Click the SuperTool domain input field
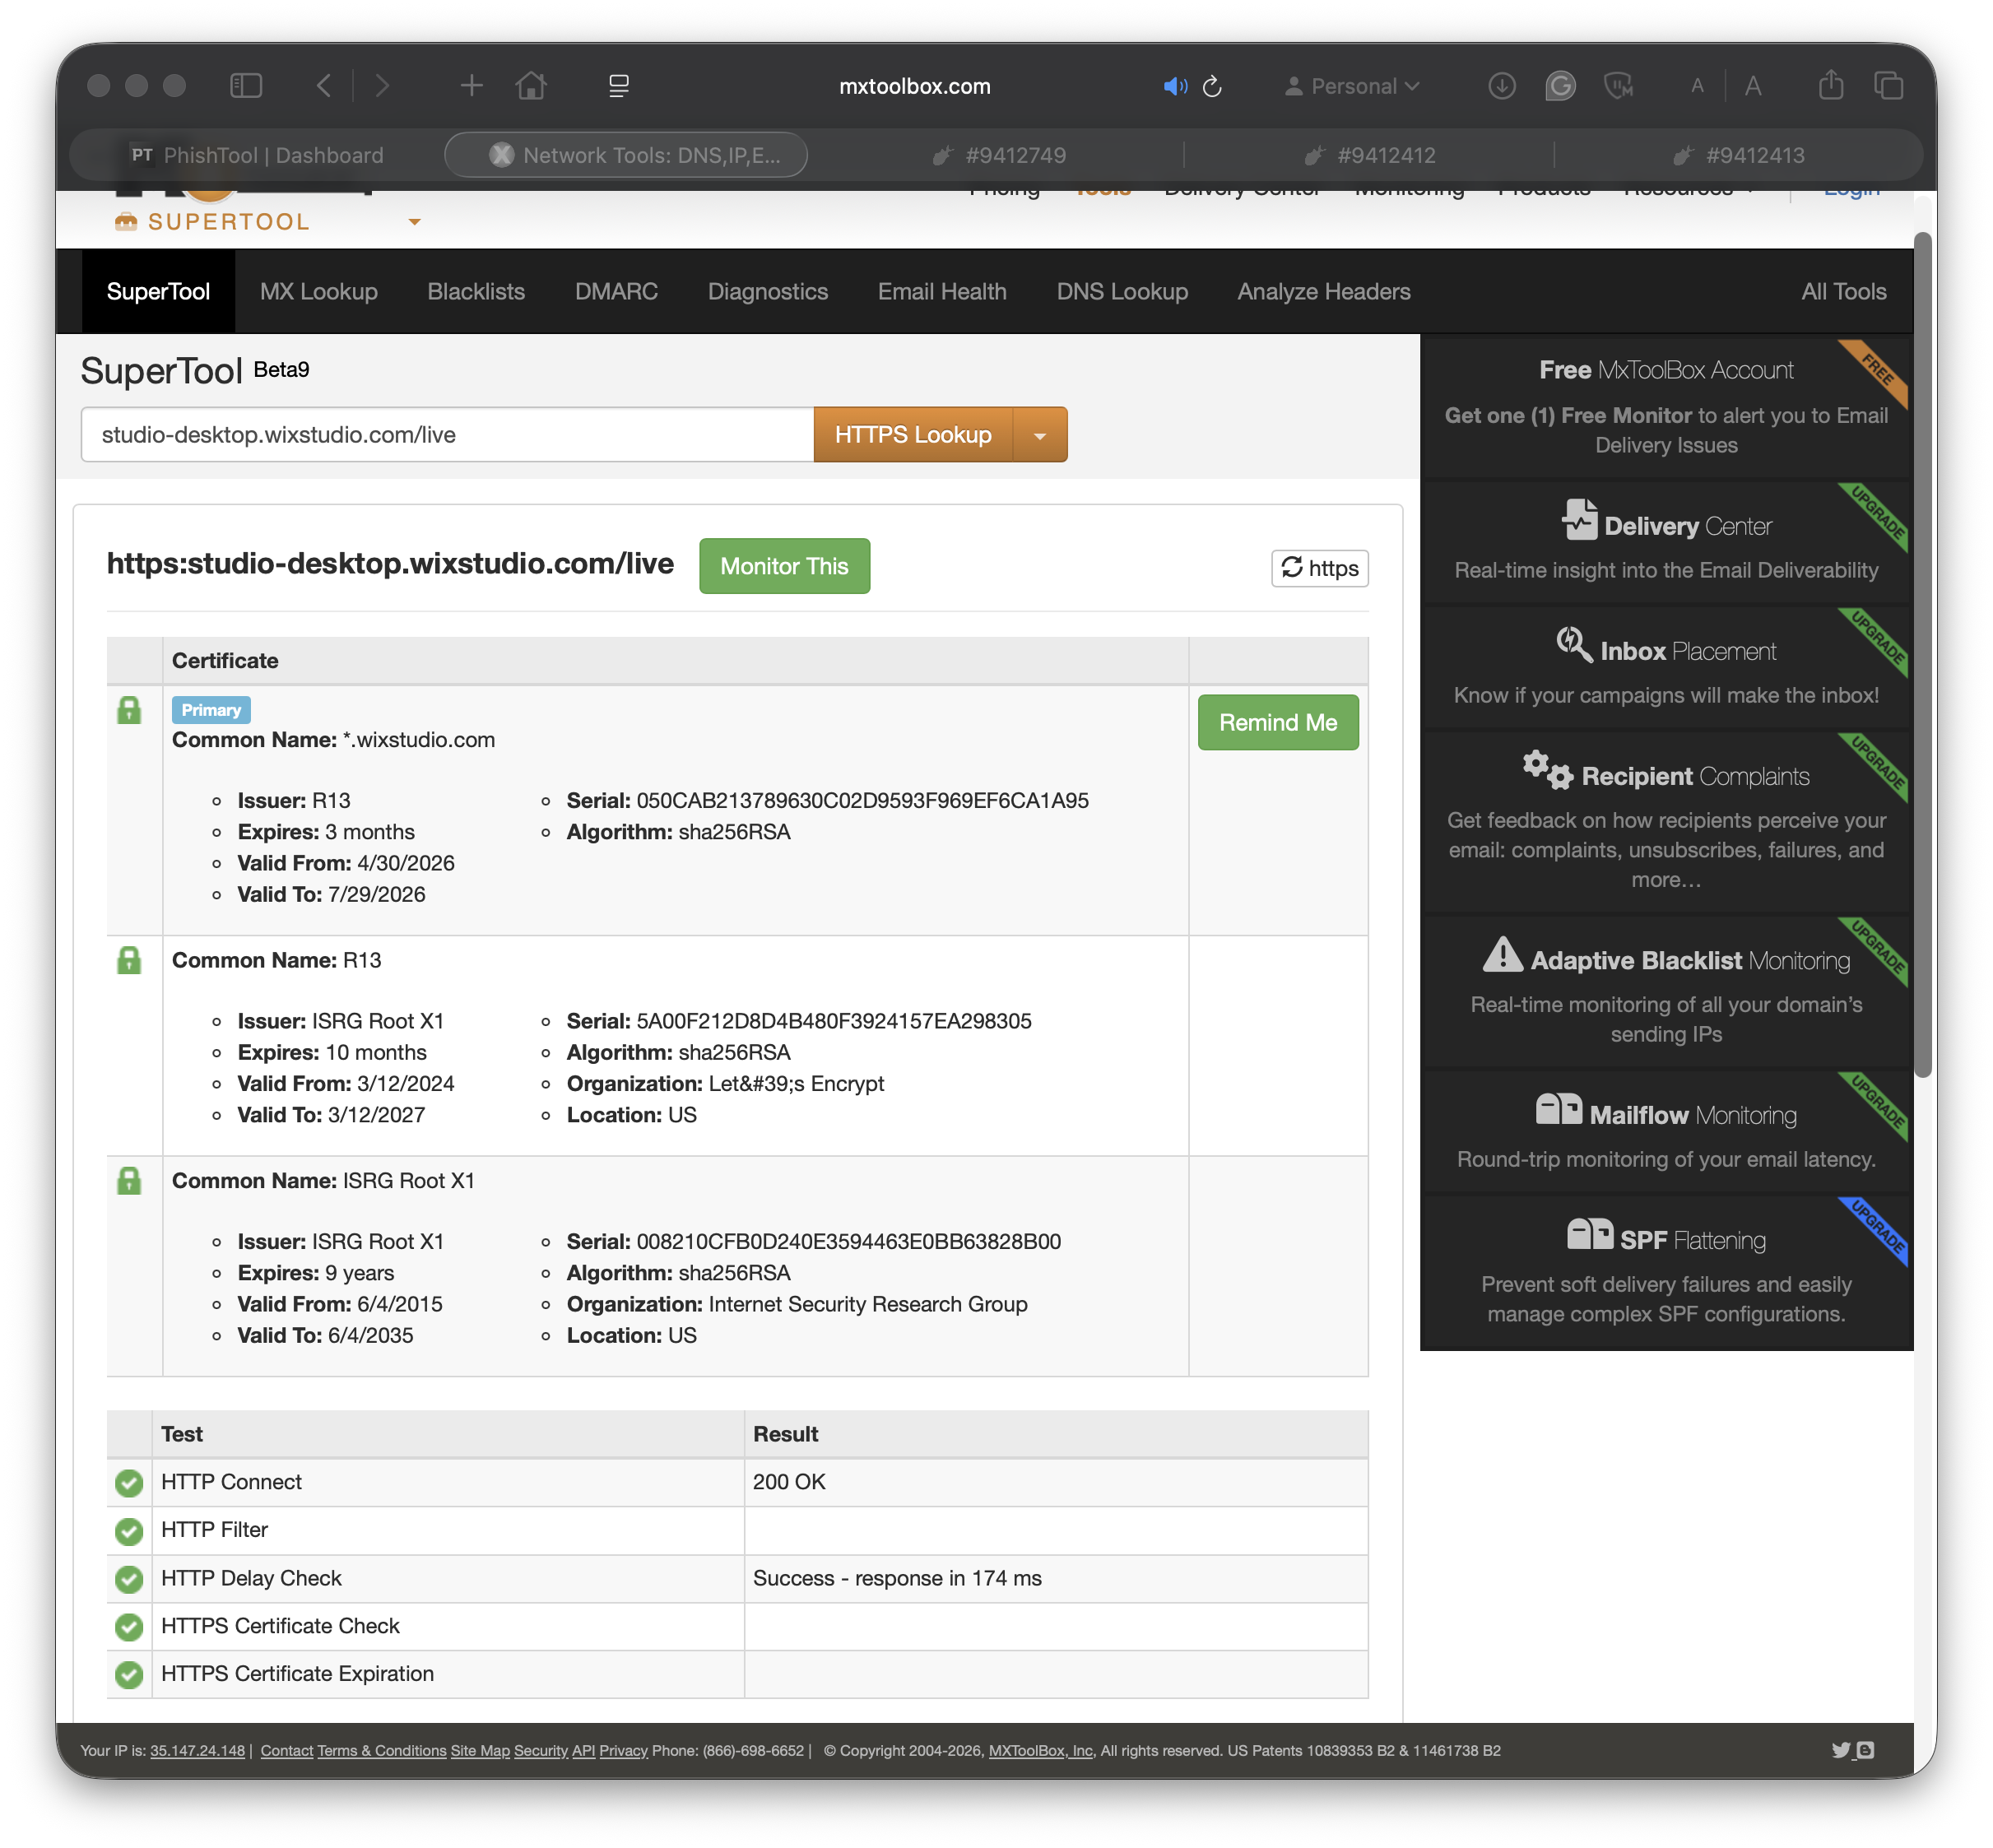The image size is (1993, 1848). point(447,434)
